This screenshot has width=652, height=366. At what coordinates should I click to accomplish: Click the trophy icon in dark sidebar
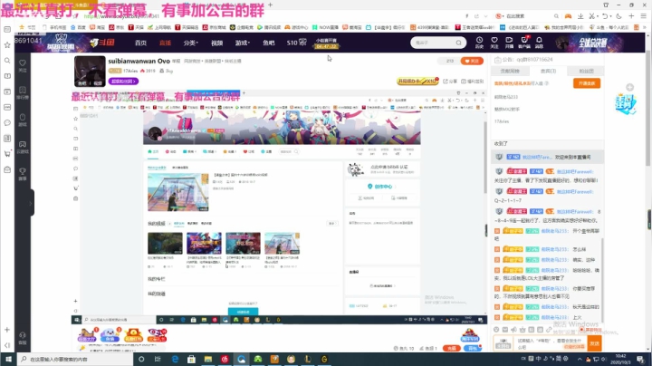[x=23, y=174]
